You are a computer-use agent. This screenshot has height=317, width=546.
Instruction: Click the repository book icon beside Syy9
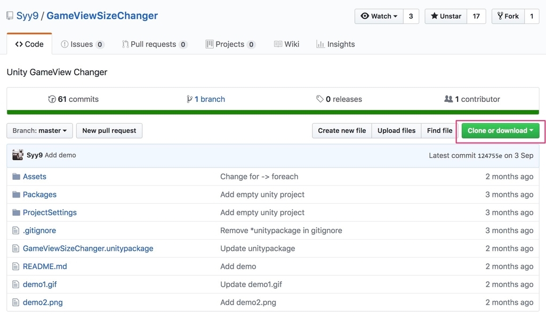[x=10, y=15]
